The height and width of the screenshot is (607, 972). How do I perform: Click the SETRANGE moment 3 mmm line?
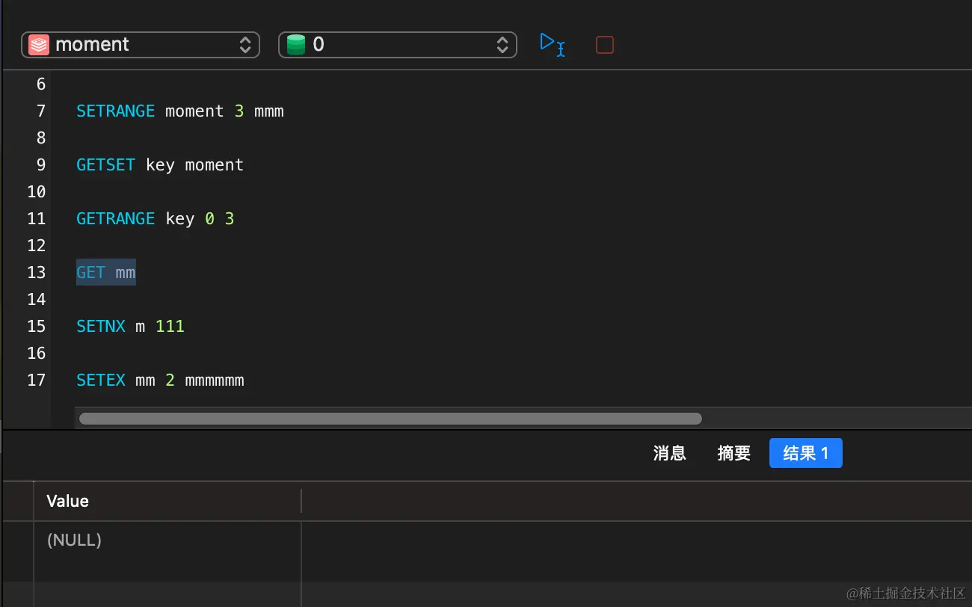coord(180,111)
